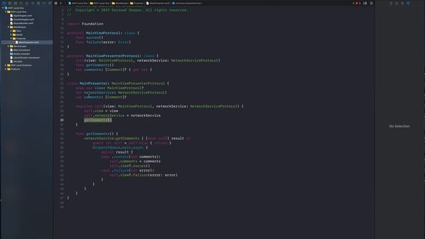Show the Attributes inspector
Viewport: 425px width, 239px height.
(408, 3)
